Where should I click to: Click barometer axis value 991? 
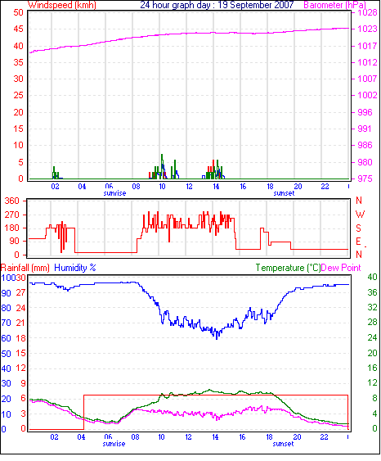pyautogui.click(x=365, y=129)
